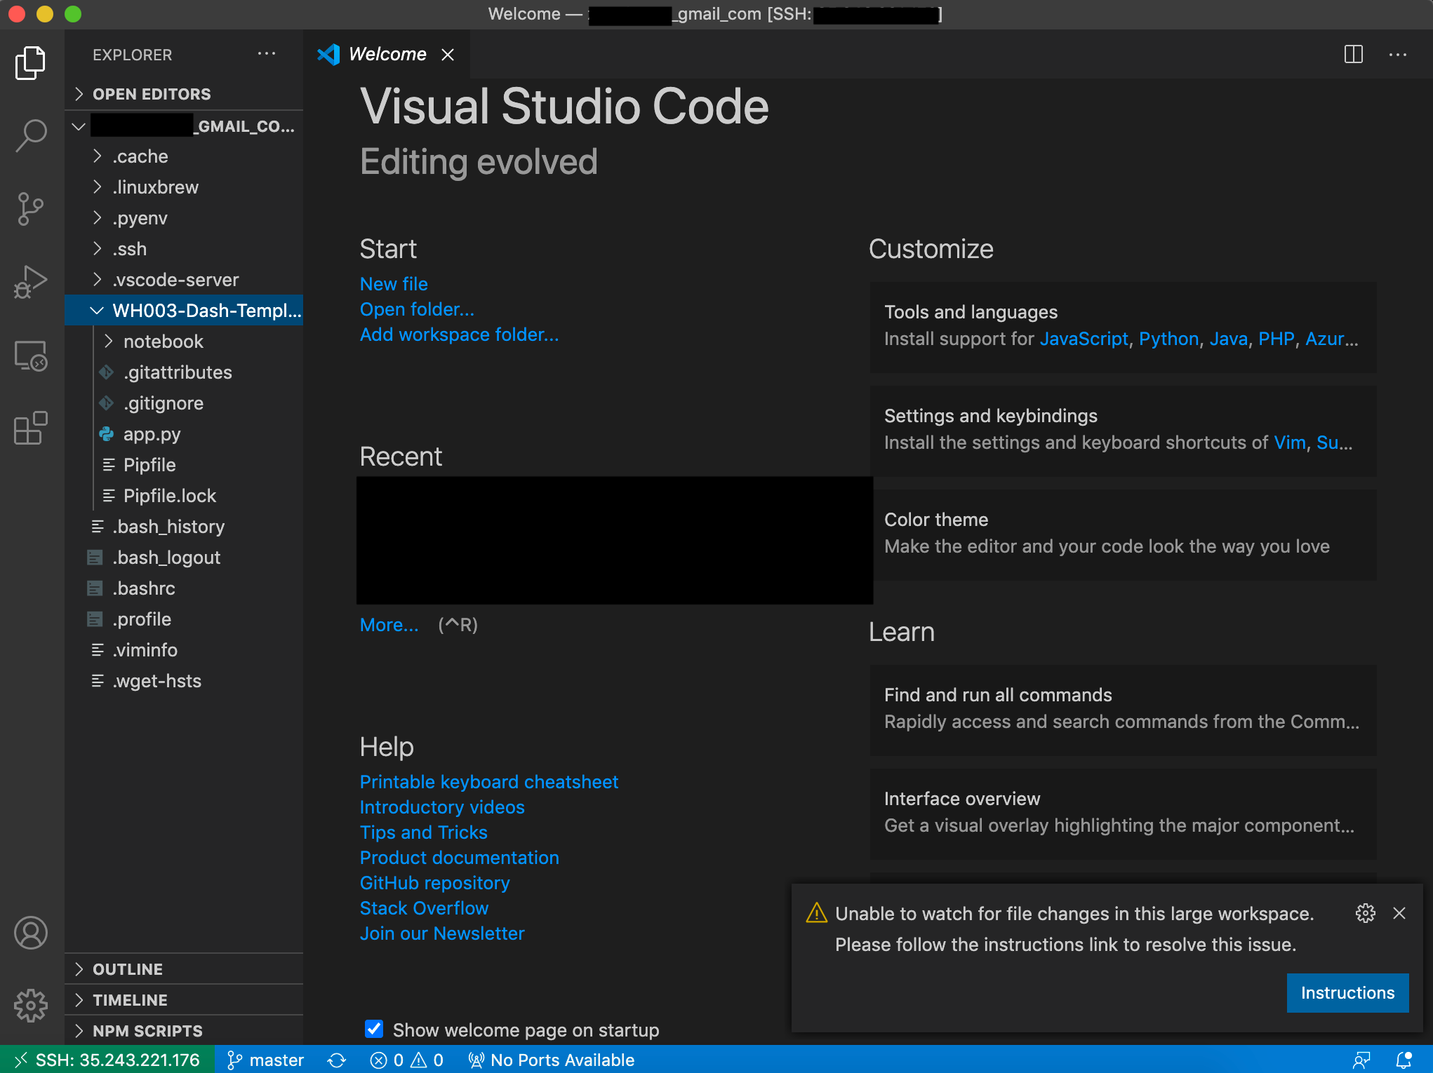1433x1073 pixels.
Task: Open the .bashrc file
Action: tap(184, 588)
